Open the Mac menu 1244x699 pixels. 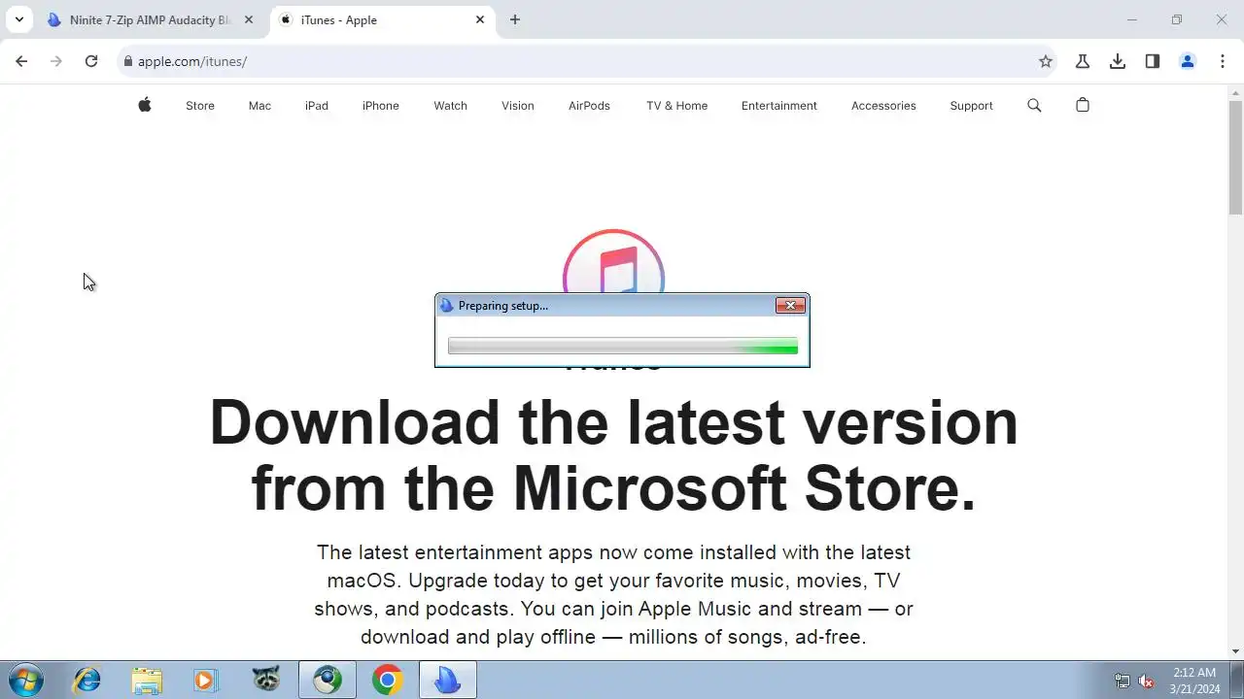point(259,105)
